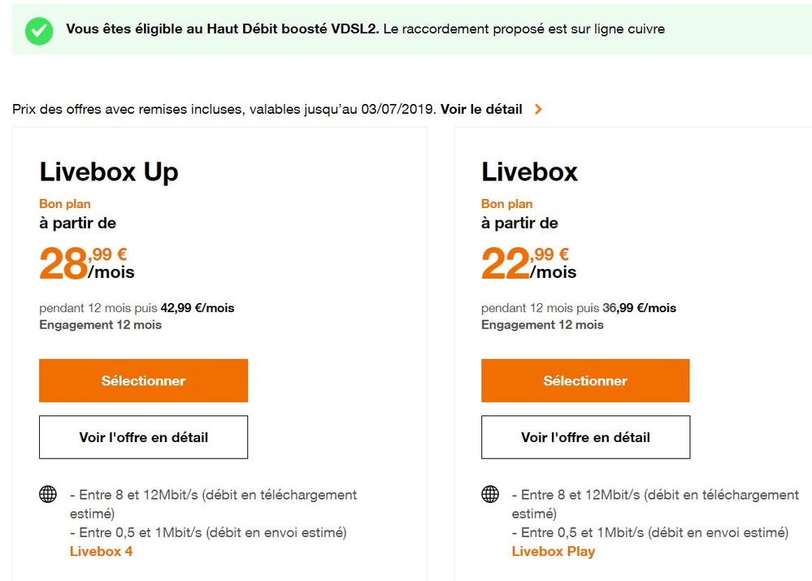Click the 36,99 €/mois follow-up price text
The height and width of the screenshot is (581, 812).
click(639, 308)
